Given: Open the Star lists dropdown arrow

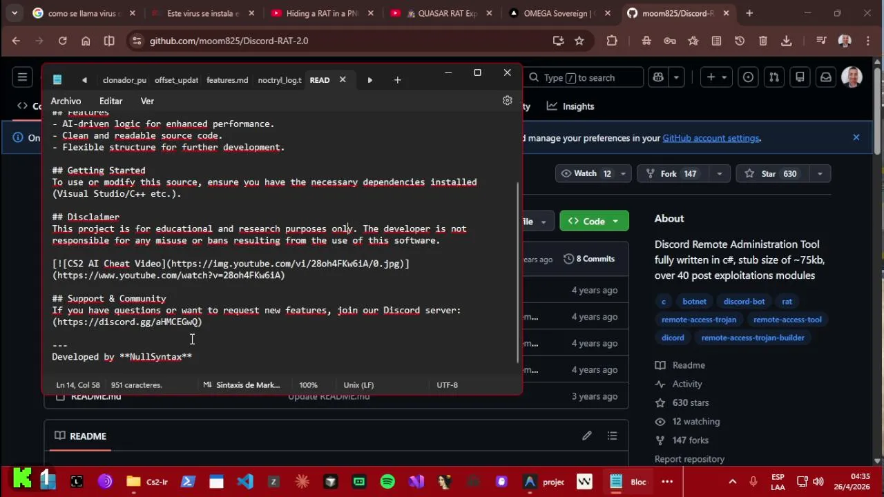Looking at the screenshot, I should coord(820,174).
